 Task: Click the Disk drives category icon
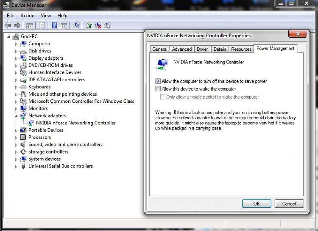click(x=23, y=52)
